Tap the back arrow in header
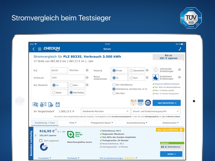This screenshot has height=161, width=215. 33,49
